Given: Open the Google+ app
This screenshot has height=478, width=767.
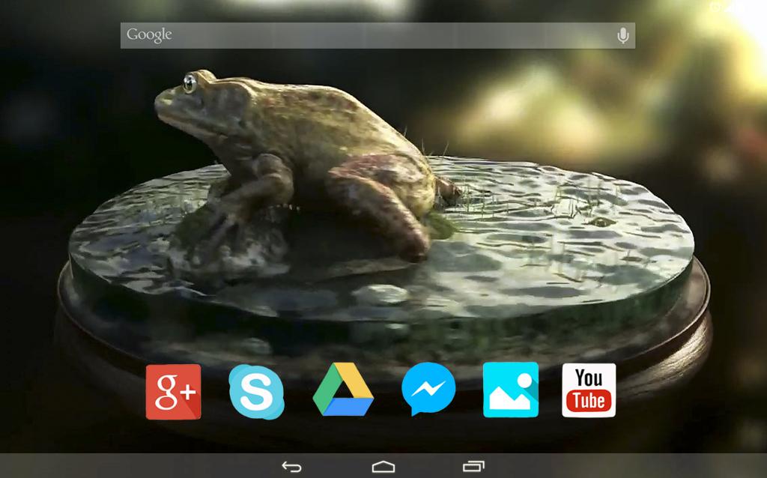Looking at the screenshot, I should [173, 391].
